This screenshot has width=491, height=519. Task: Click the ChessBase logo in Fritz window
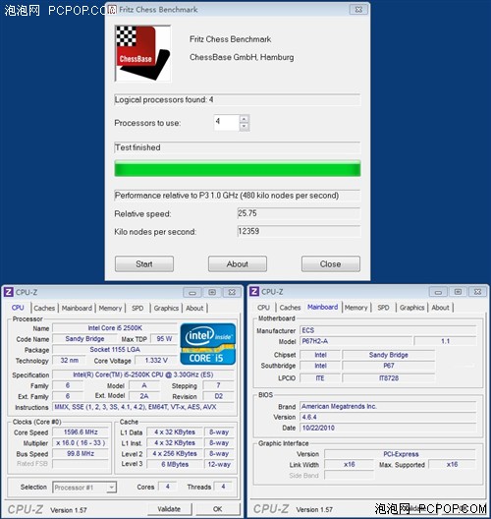(x=142, y=53)
